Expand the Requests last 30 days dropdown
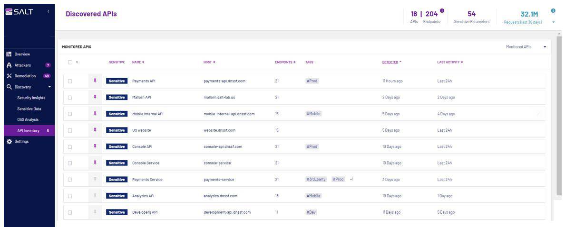This screenshot has height=227, width=565. pyautogui.click(x=553, y=22)
